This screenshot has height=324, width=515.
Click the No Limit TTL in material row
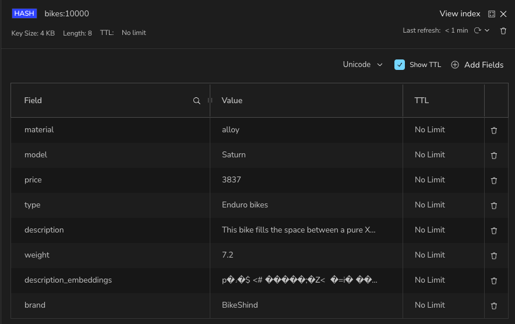click(x=429, y=129)
